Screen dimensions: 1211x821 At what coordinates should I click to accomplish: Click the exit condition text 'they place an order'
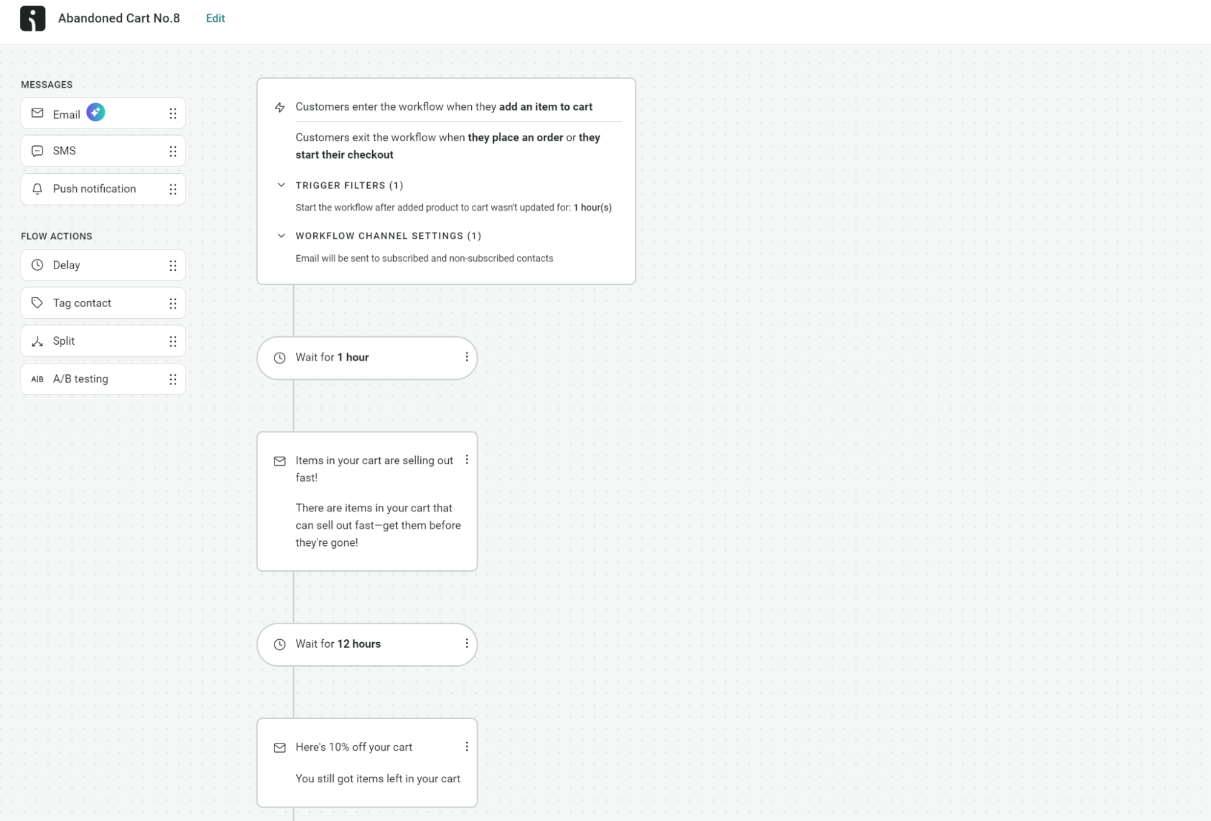click(x=516, y=138)
